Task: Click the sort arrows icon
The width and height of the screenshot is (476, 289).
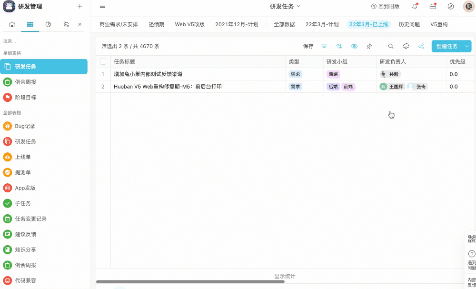Action: pos(339,46)
